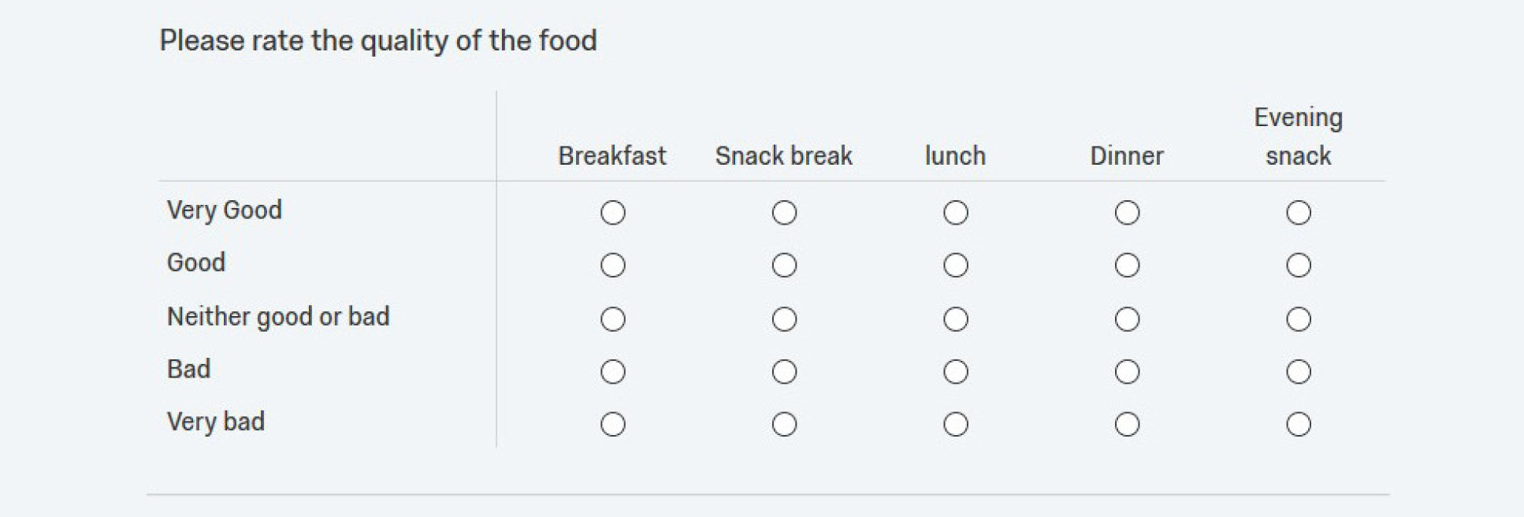This screenshot has height=517, width=1524.
Task: Rate Dinner as Bad
Action: coord(1127,372)
